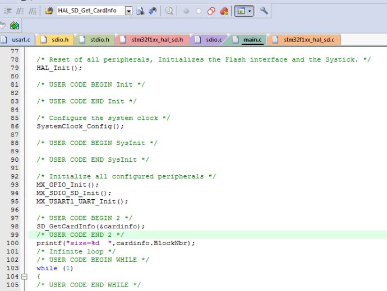Viewport: 387px width, 291px height.
Task: Click the while (1) statement
Action: coord(55,269)
